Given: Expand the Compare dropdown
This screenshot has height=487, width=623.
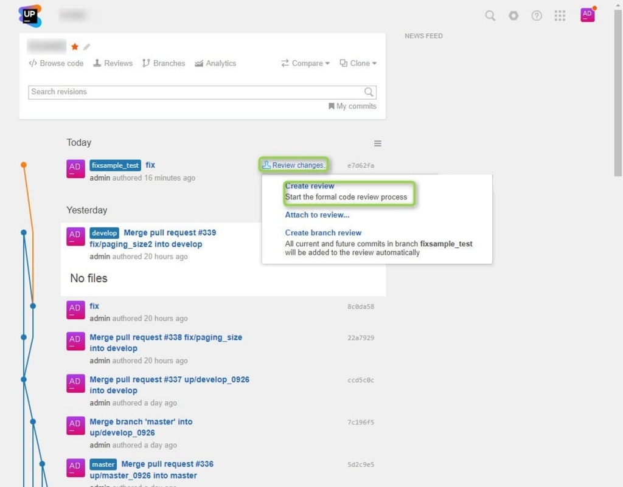Looking at the screenshot, I should click(305, 63).
